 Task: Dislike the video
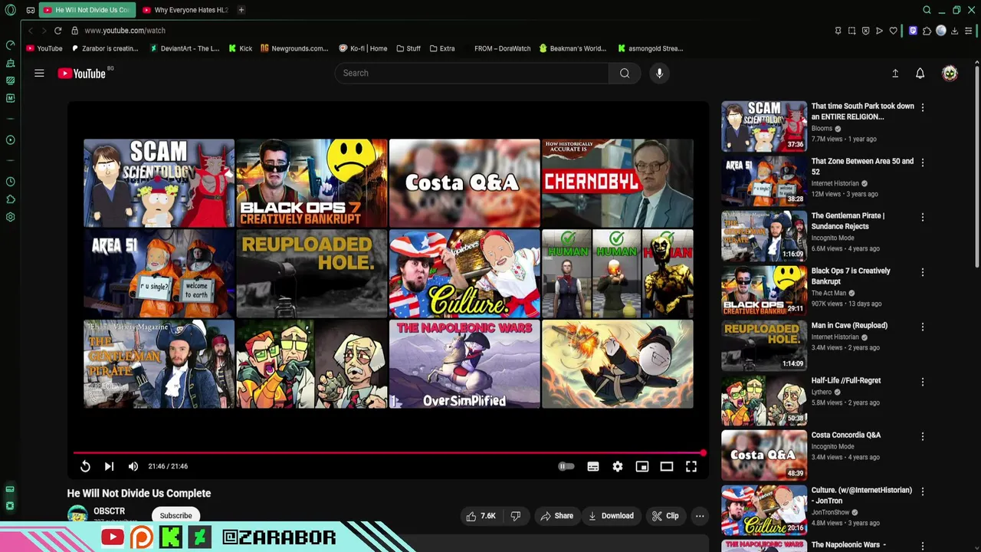click(x=516, y=516)
